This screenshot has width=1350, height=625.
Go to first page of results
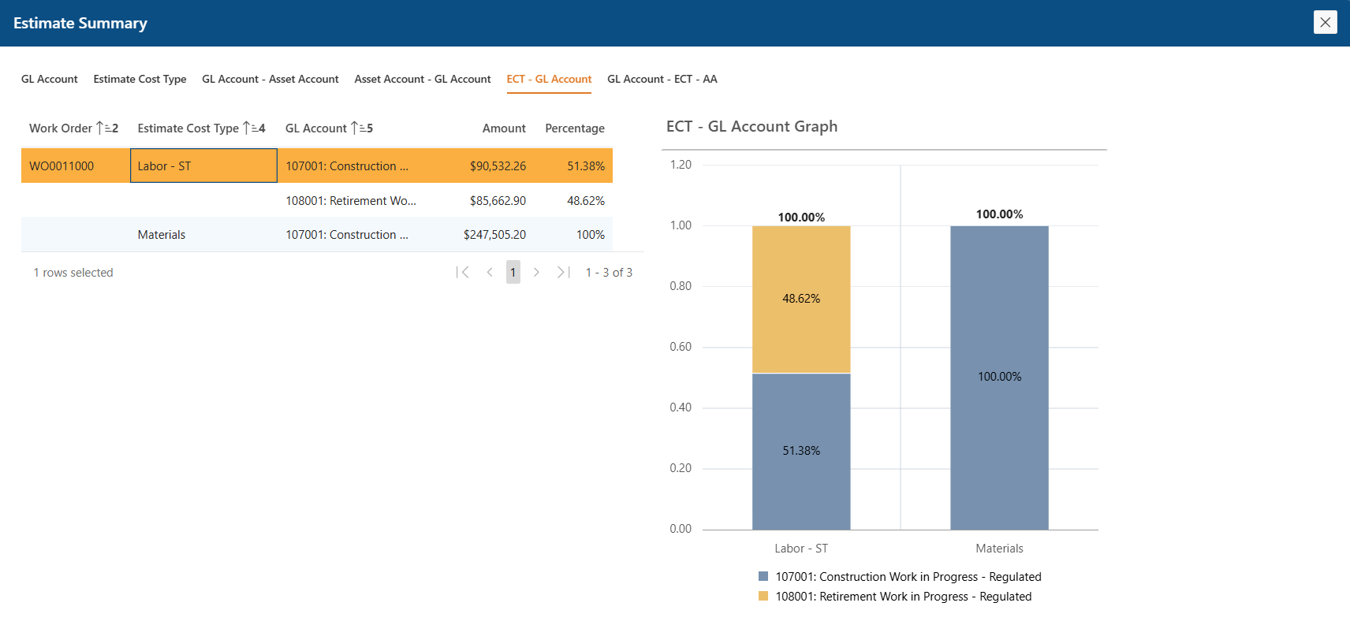(x=463, y=272)
